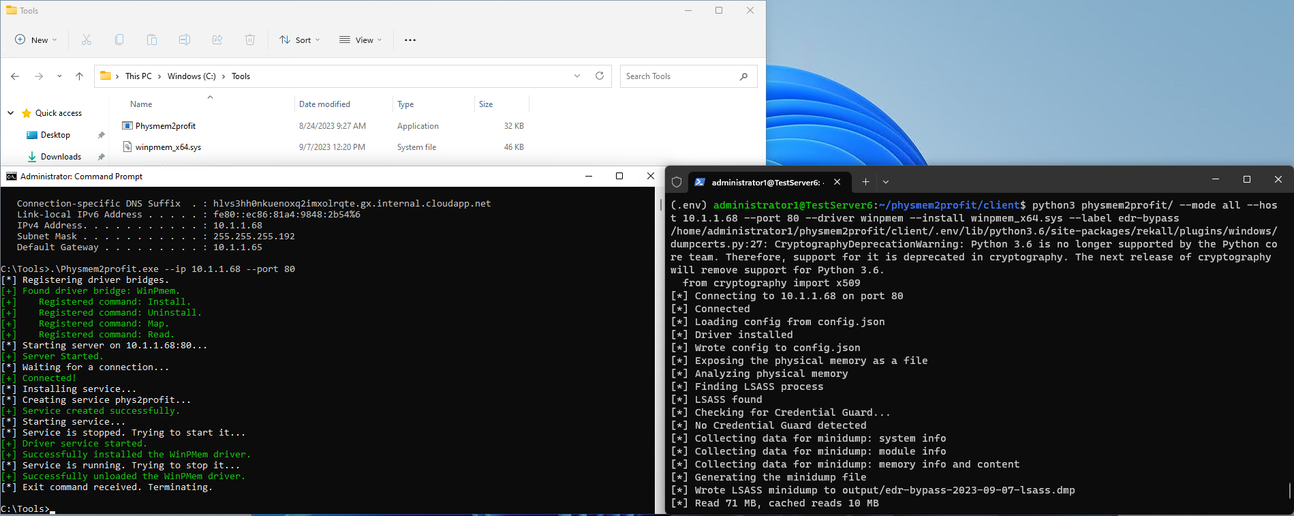Click the Paste icon in Explorer toolbar
This screenshot has height=516, width=1294.
pos(152,40)
